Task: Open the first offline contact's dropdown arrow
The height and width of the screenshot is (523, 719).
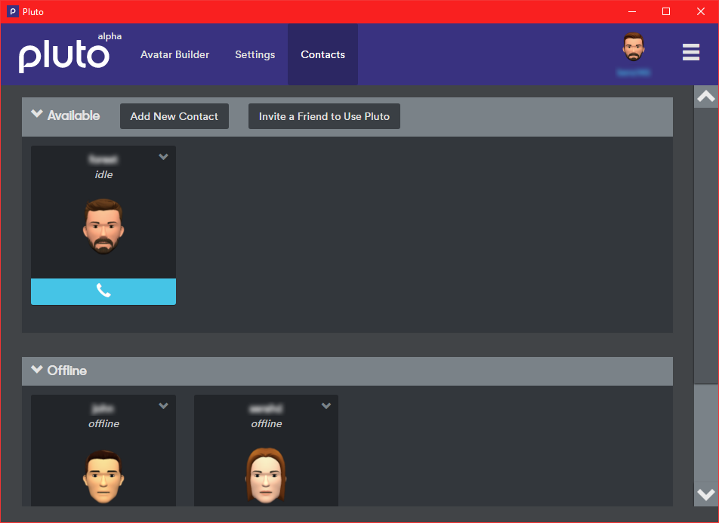Action: pos(163,406)
